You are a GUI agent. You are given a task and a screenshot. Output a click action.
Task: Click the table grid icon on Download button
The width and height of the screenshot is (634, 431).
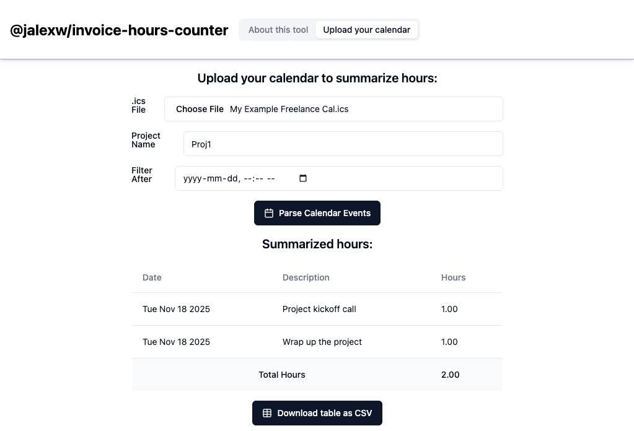point(267,413)
